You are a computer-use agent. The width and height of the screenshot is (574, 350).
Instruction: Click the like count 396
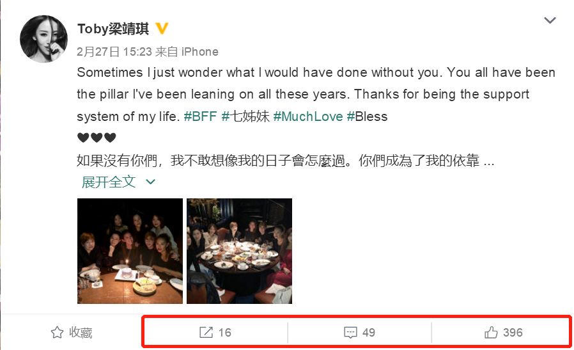pyautogui.click(x=513, y=333)
